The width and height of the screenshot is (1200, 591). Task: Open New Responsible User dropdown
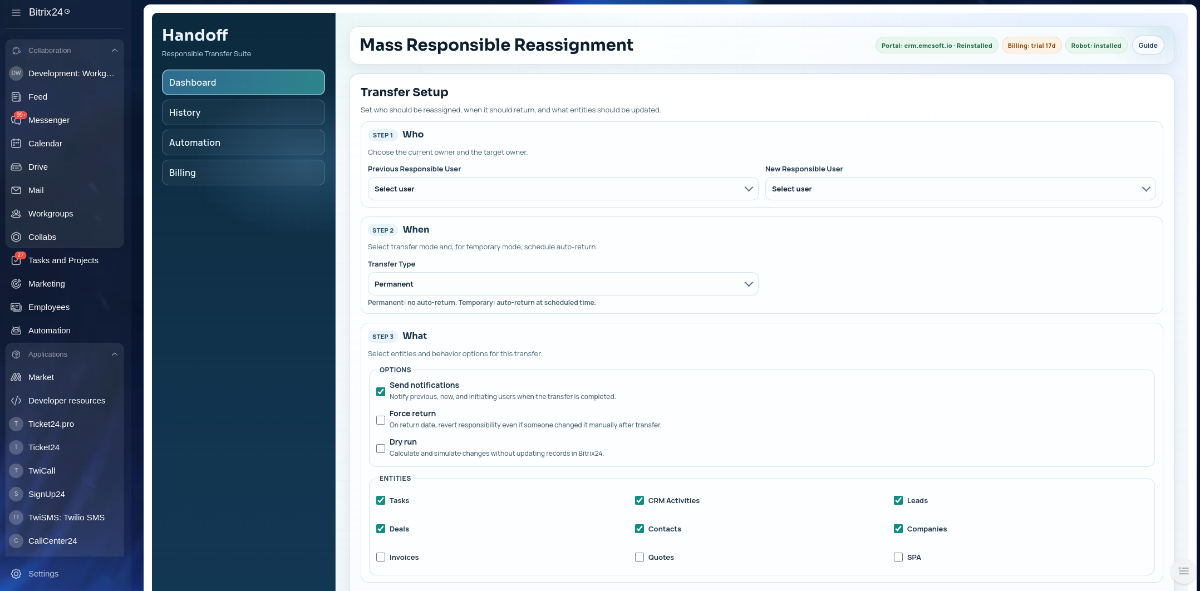click(960, 189)
